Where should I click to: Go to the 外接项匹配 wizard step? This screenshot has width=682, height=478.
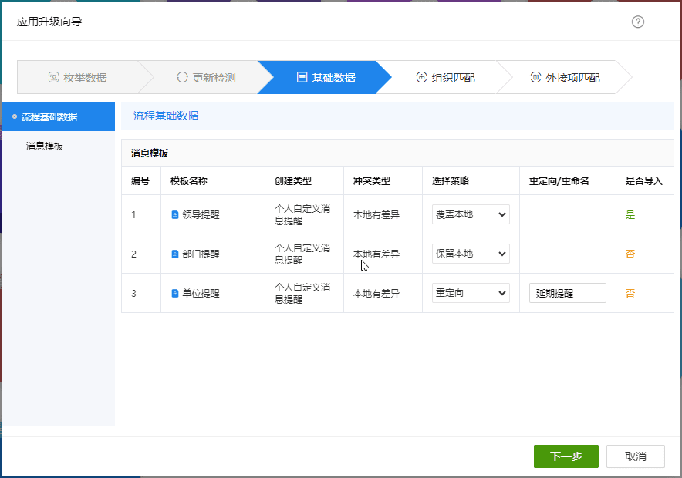pos(565,77)
